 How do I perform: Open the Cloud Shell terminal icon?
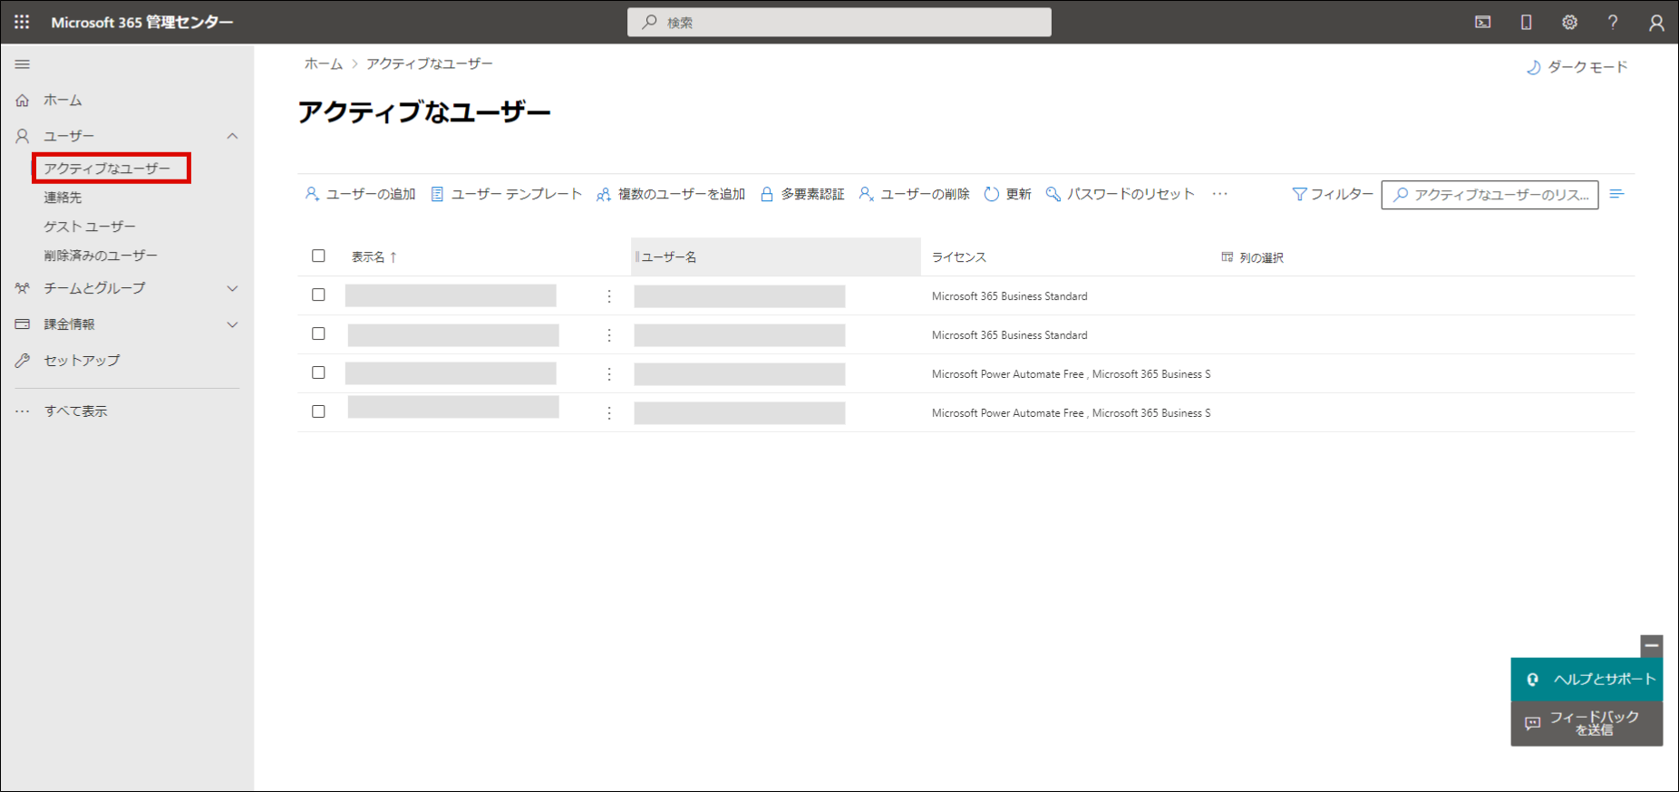point(1482,23)
